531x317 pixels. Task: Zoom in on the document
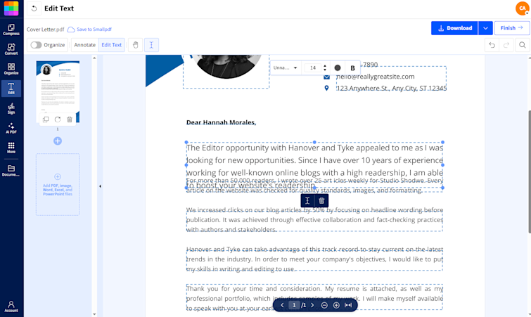336,305
